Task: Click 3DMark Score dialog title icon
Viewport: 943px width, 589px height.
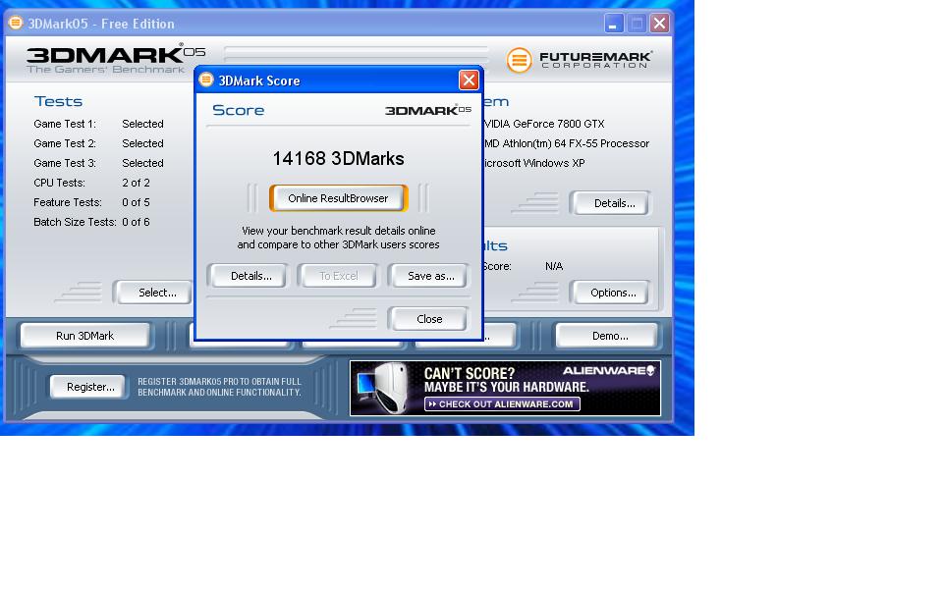Action: [x=206, y=80]
